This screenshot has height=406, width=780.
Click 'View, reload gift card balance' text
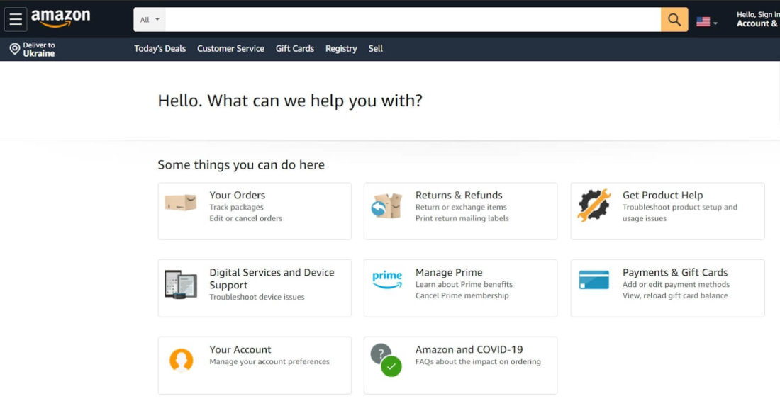click(675, 295)
